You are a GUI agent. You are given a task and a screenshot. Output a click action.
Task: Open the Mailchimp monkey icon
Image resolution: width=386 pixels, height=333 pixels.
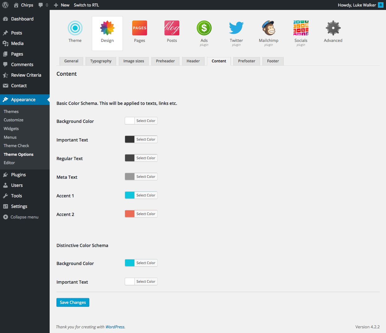(268, 28)
